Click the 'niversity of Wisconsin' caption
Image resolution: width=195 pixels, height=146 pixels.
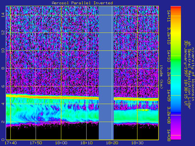coord(193,74)
